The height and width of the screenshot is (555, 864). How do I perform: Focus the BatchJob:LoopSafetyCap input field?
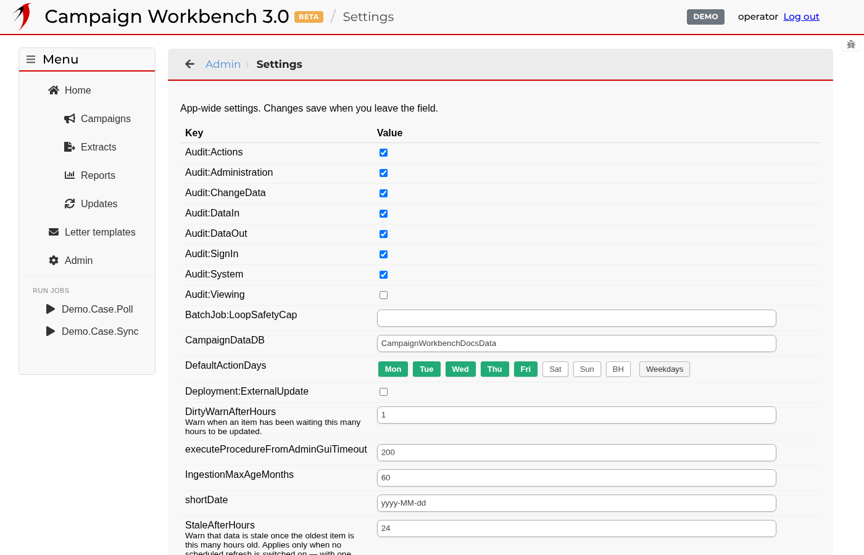point(576,318)
